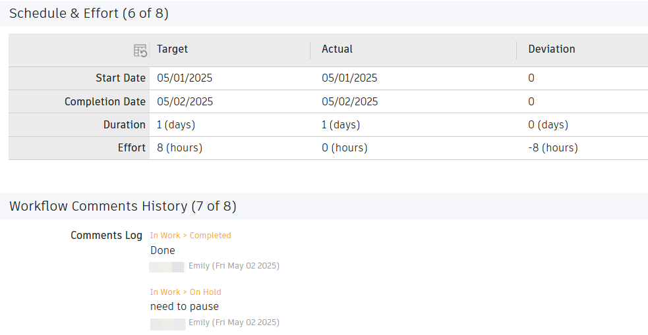Open Emily's avatar on the pause comment
Screen dimensions: 648x335
click(x=167, y=323)
